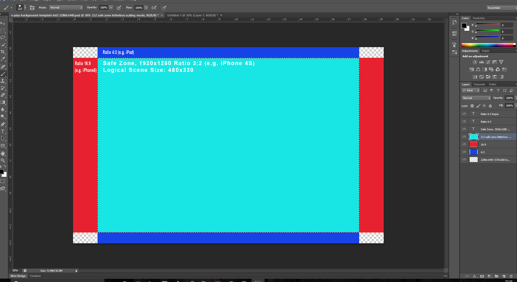
Task: Switch to the Paths tab
Action: pyautogui.click(x=492, y=84)
